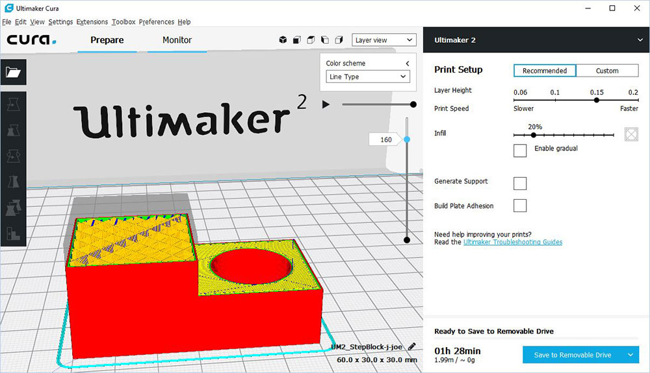Open the Extensions menu

click(x=92, y=22)
